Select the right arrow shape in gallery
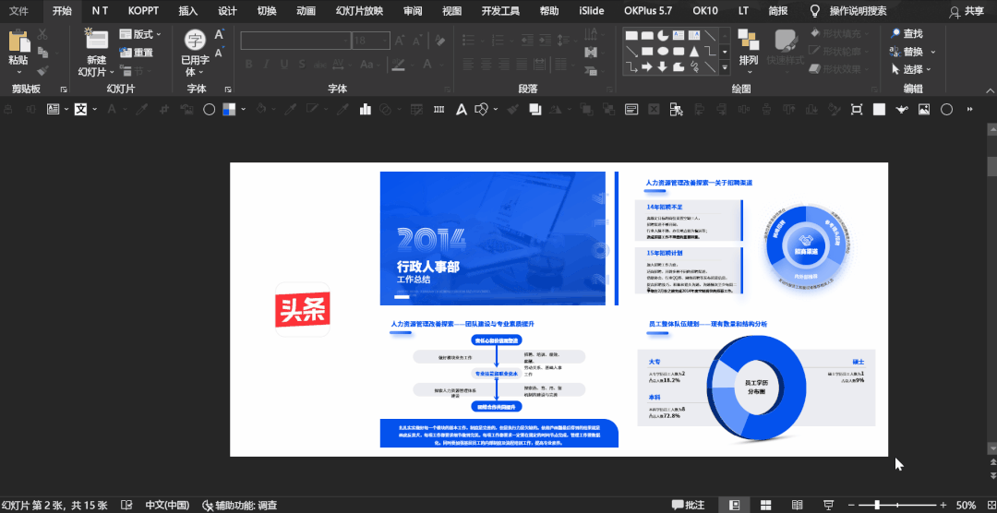997x513 pixels. [x=646, y=66]
